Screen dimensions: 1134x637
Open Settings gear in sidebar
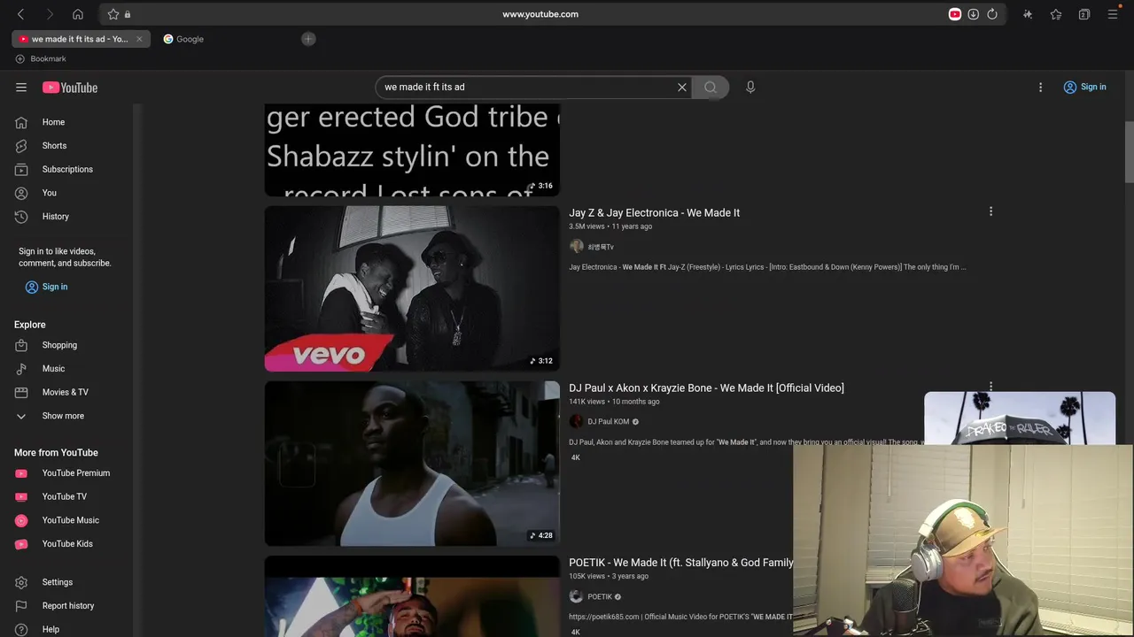tap(21, 582)
